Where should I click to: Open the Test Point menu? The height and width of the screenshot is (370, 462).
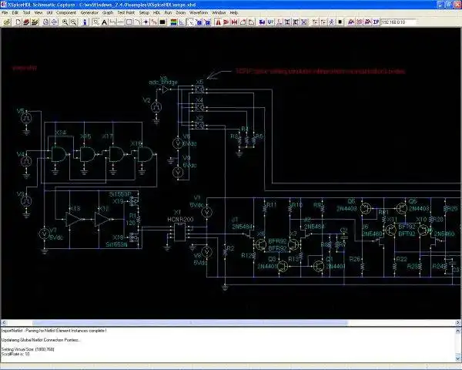pyautogui.click(x=126, y=12)
